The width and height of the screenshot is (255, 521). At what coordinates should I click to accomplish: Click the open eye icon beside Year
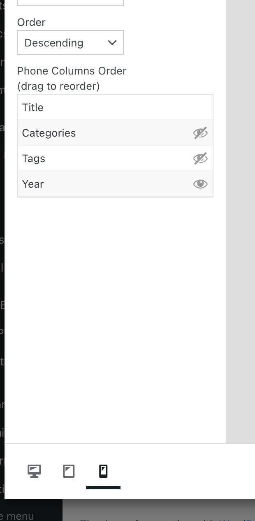coord(200,184)
